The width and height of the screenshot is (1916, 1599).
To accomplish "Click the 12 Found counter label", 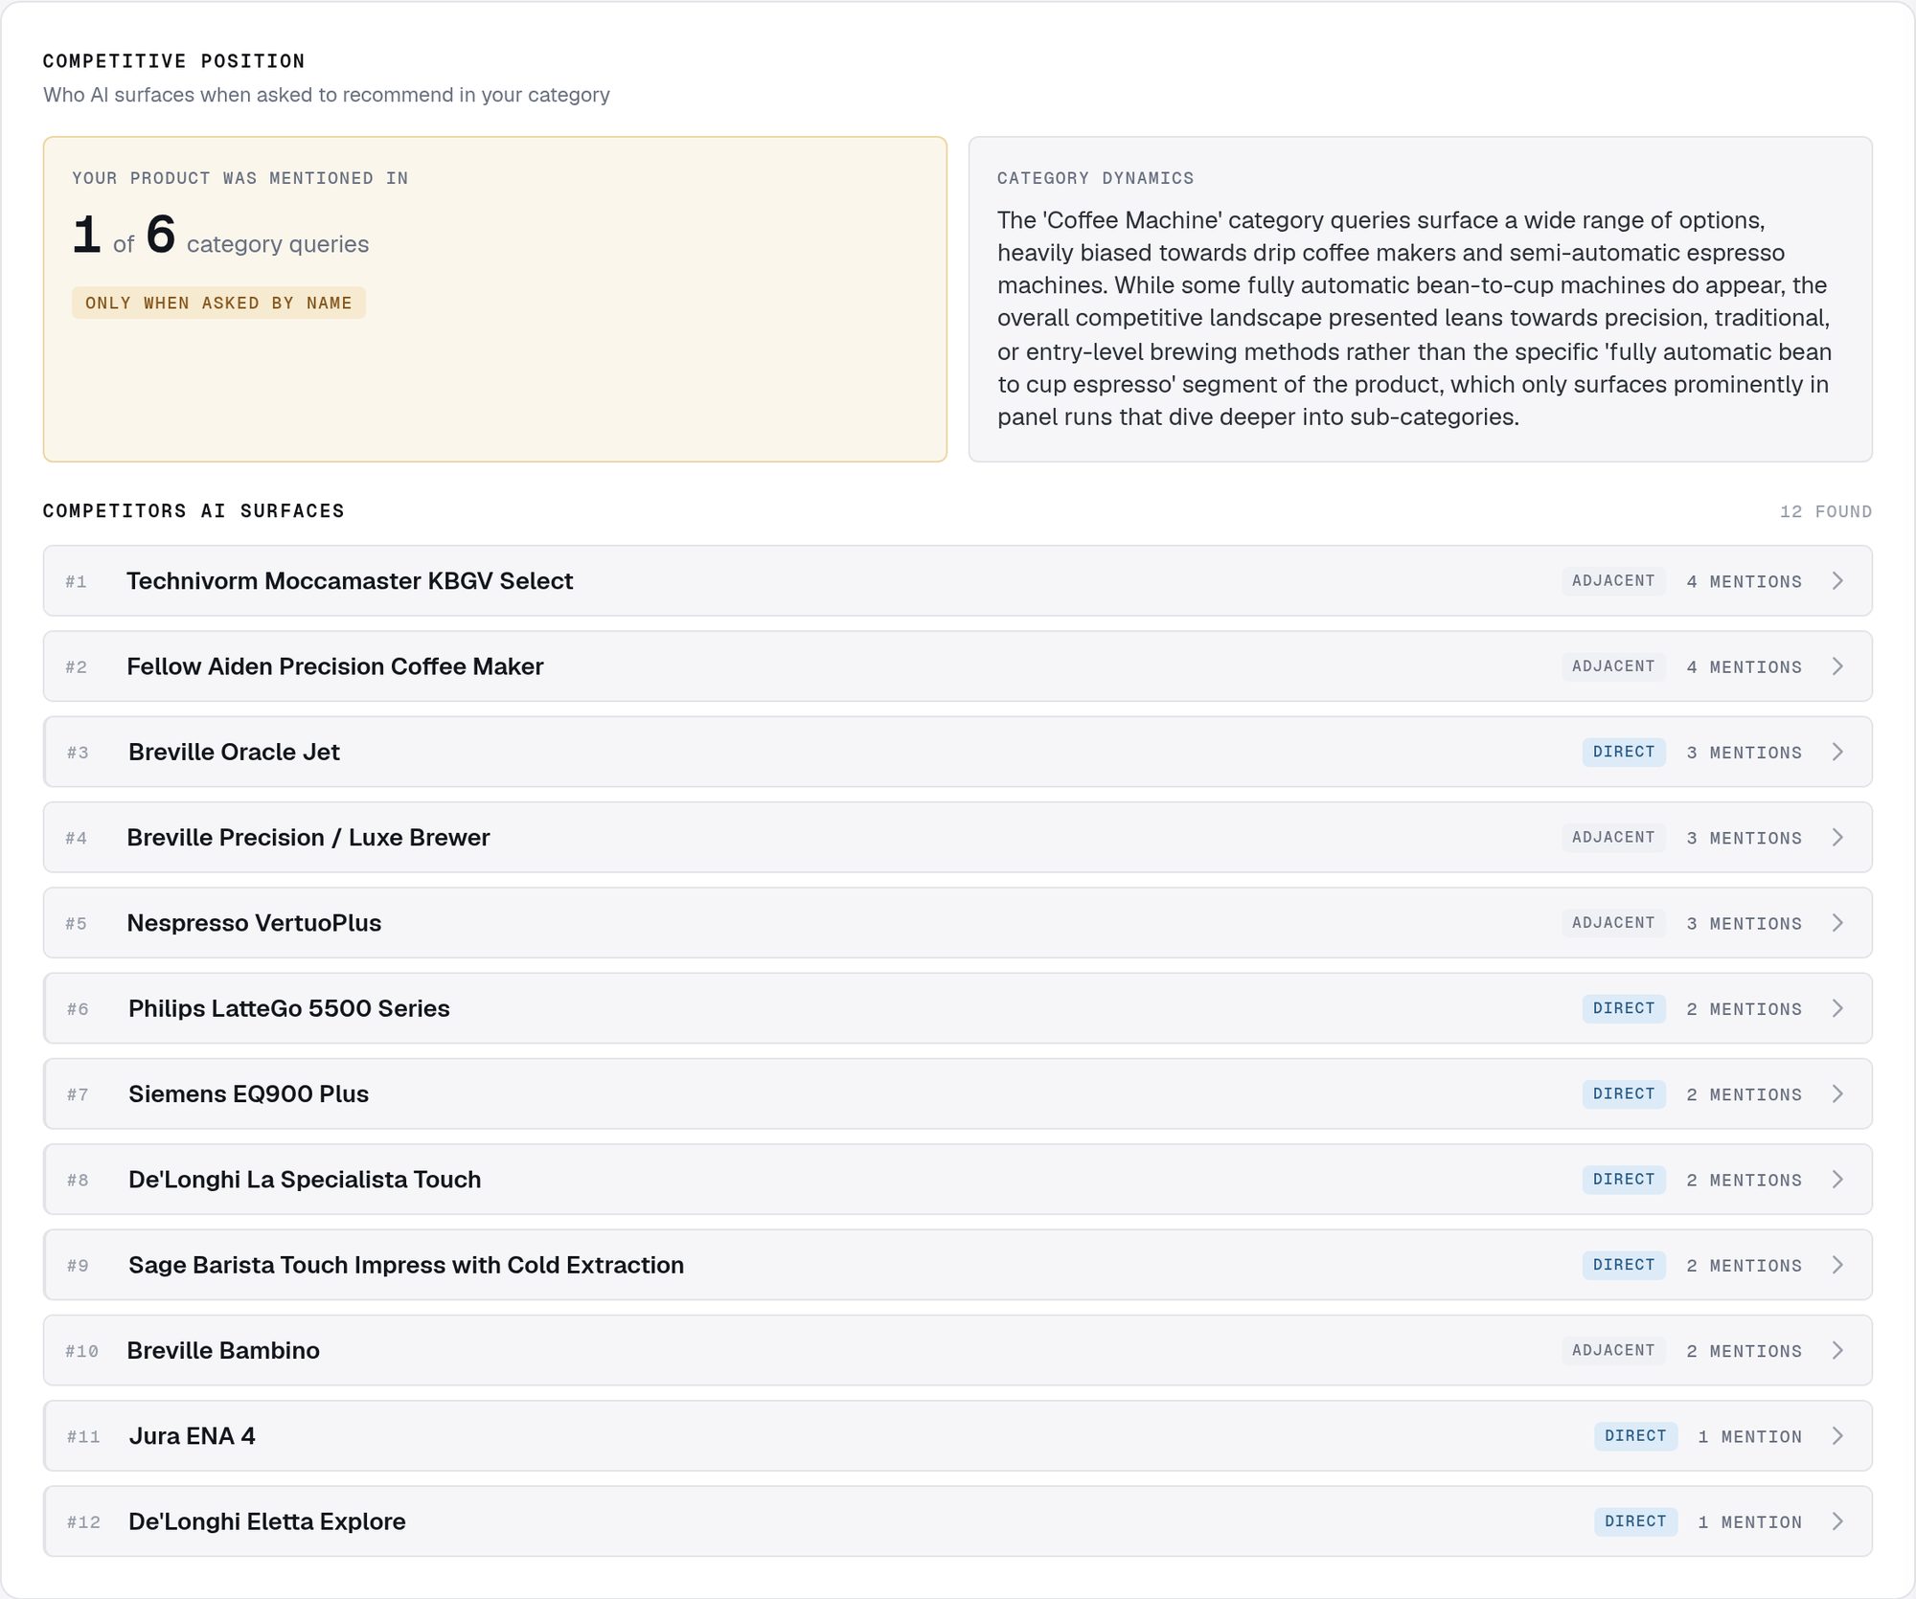I will 1826,511.
